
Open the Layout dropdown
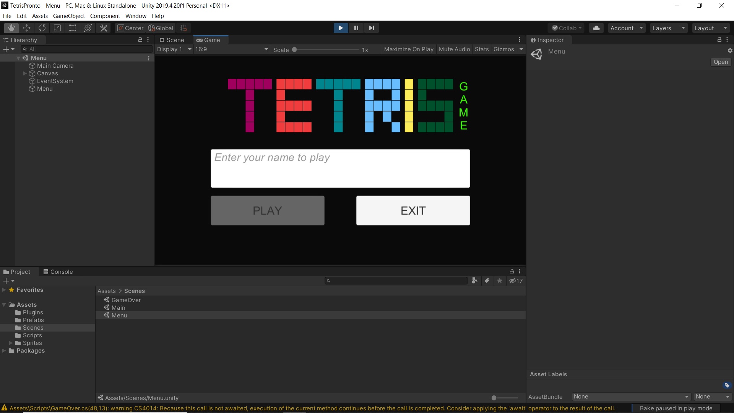point(711,28)
